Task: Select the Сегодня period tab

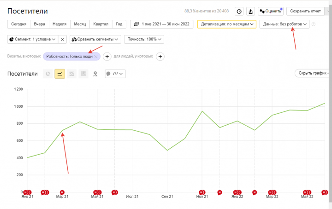Action: (x=19, y=24)
